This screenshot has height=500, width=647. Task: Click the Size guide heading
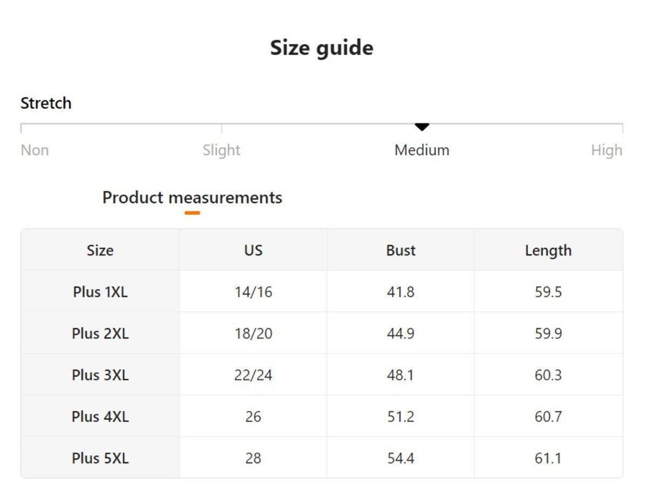pos(321,48)
